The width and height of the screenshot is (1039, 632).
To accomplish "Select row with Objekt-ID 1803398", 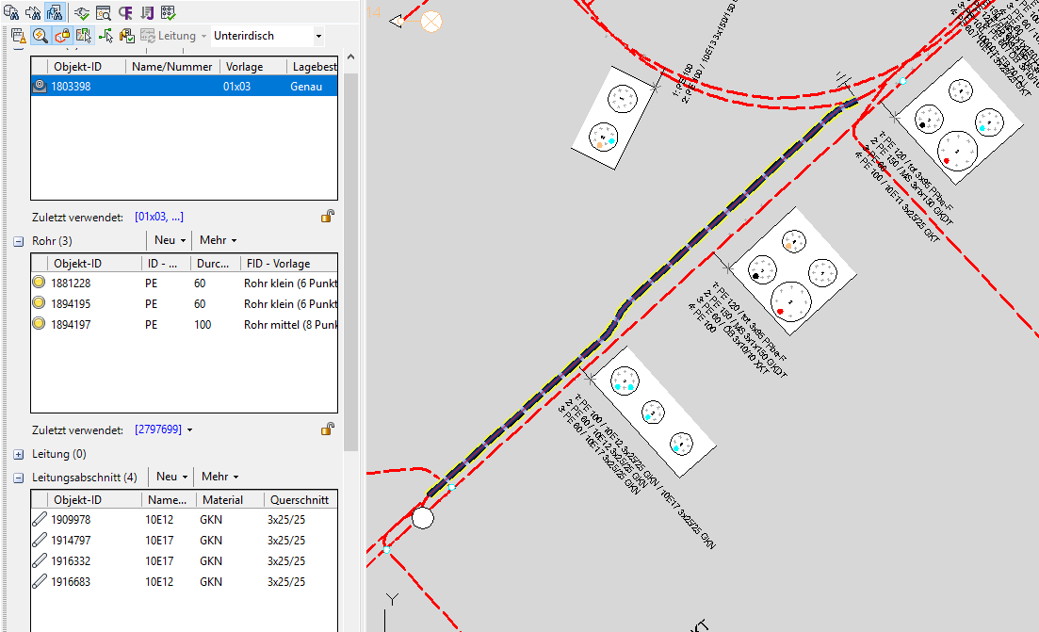I will click(185, 86).
